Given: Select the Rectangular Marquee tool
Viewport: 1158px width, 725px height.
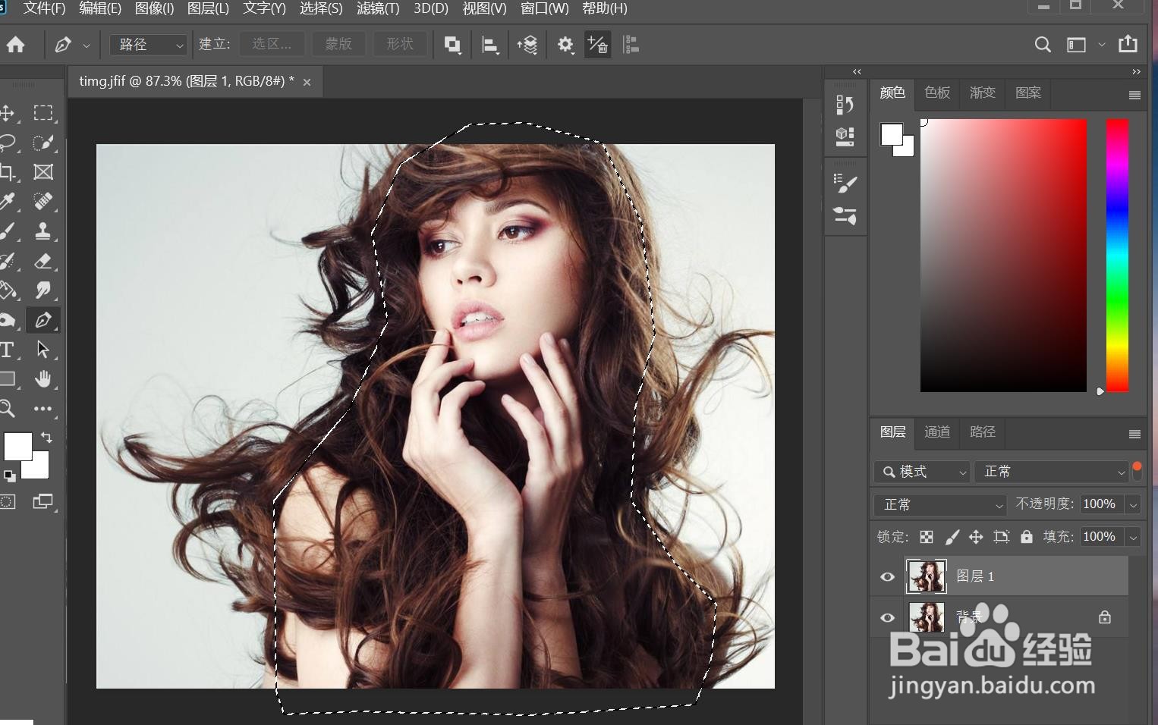Looking at the screenshot, I should pyautogui.click(x=43, y=113).
